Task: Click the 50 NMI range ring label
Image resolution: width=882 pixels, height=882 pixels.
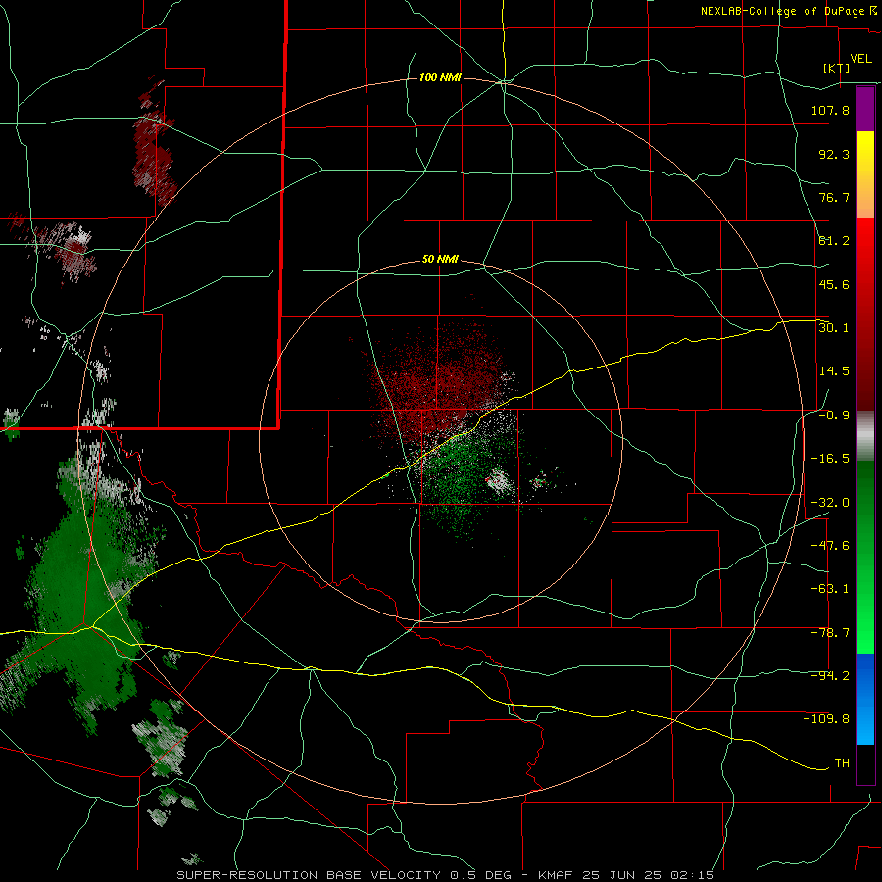Action: (440, 260)
